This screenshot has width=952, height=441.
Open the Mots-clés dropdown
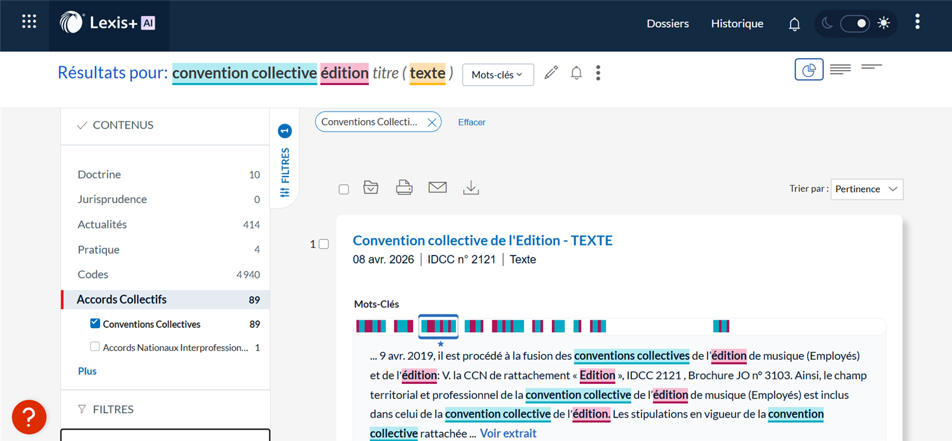(497, 75)
